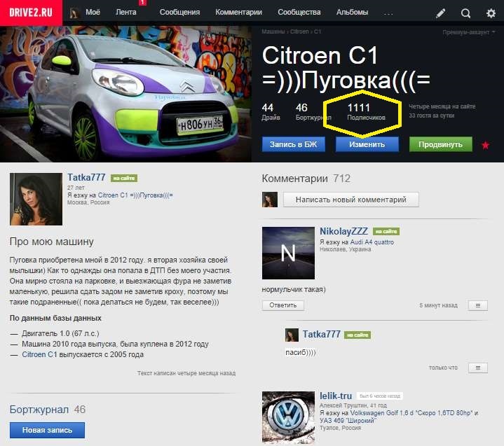Click the 46 Бортжурнал counter in header
The image size is (504, 446).
313,111
